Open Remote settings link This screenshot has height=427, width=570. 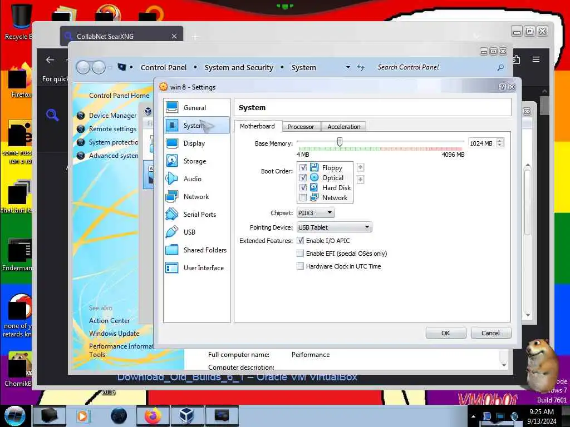pyautogui.click(x=112, y=129)
